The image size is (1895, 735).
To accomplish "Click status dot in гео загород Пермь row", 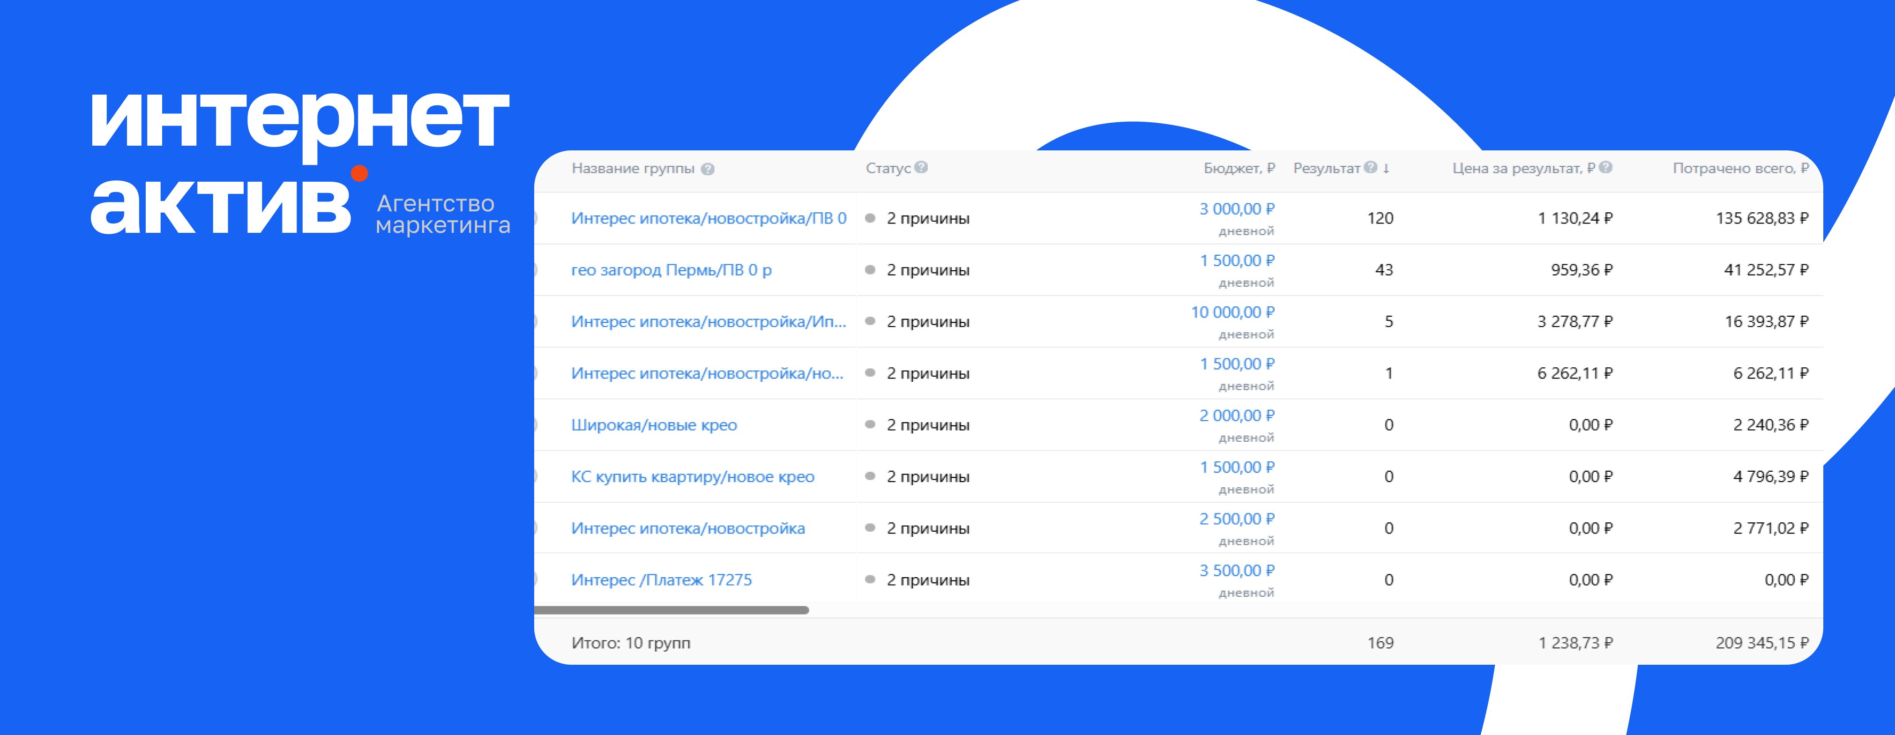I will click(x=870, y=270).
